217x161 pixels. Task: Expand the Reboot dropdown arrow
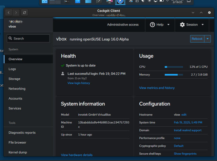point(208,39)
